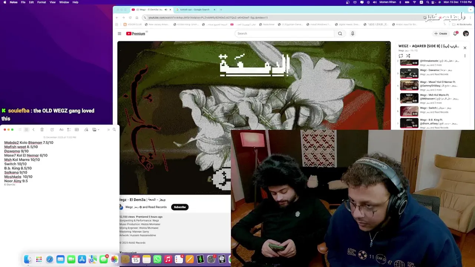Open Music app from the Dock
475x267 pixels.
coord(168,259)
